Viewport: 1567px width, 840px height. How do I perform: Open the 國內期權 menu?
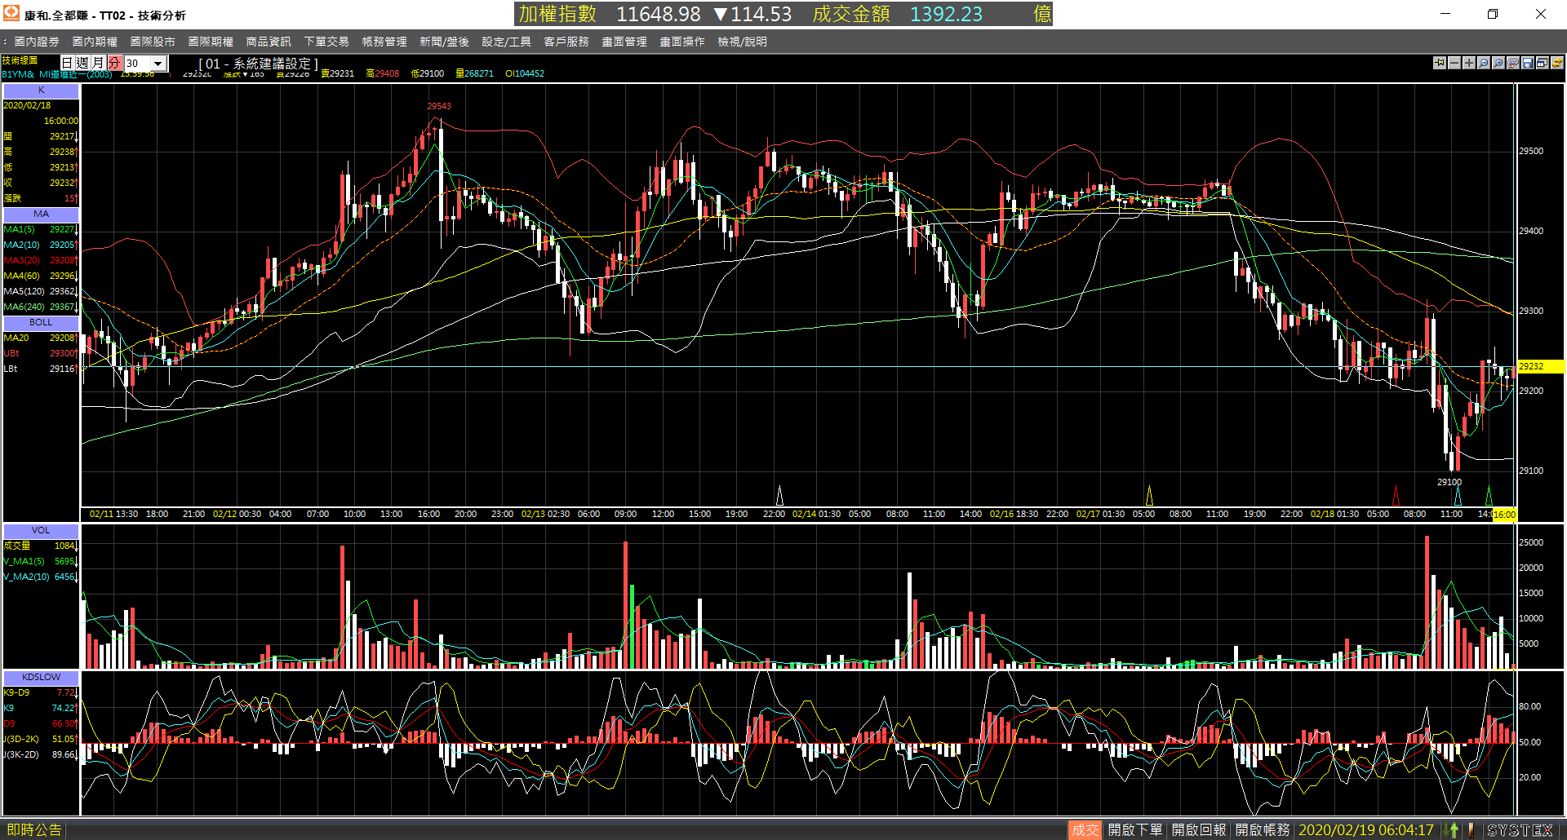click(95, 42)
